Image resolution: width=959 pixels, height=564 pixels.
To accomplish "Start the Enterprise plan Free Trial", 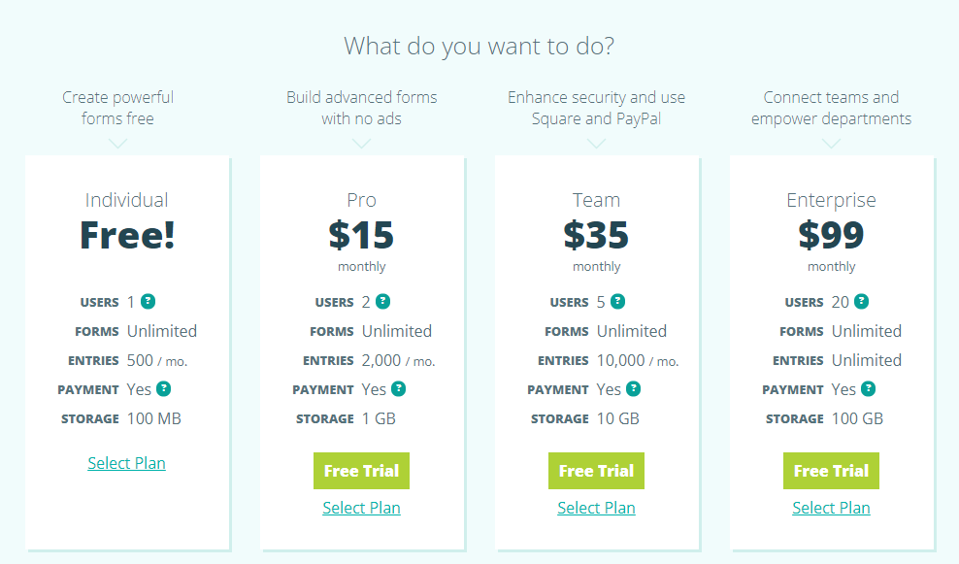I will point(831,471).
